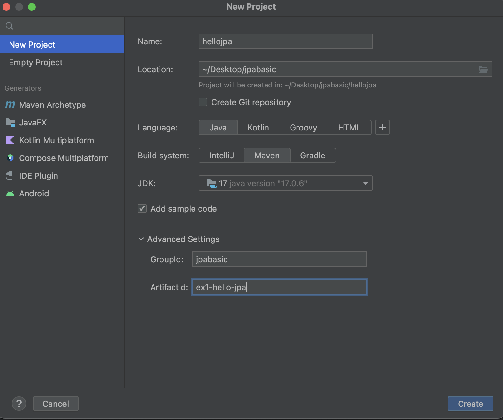Viewport: 503px width, 420px height.
Task: Click the "GroupId:" label
Action: (167, 259)
